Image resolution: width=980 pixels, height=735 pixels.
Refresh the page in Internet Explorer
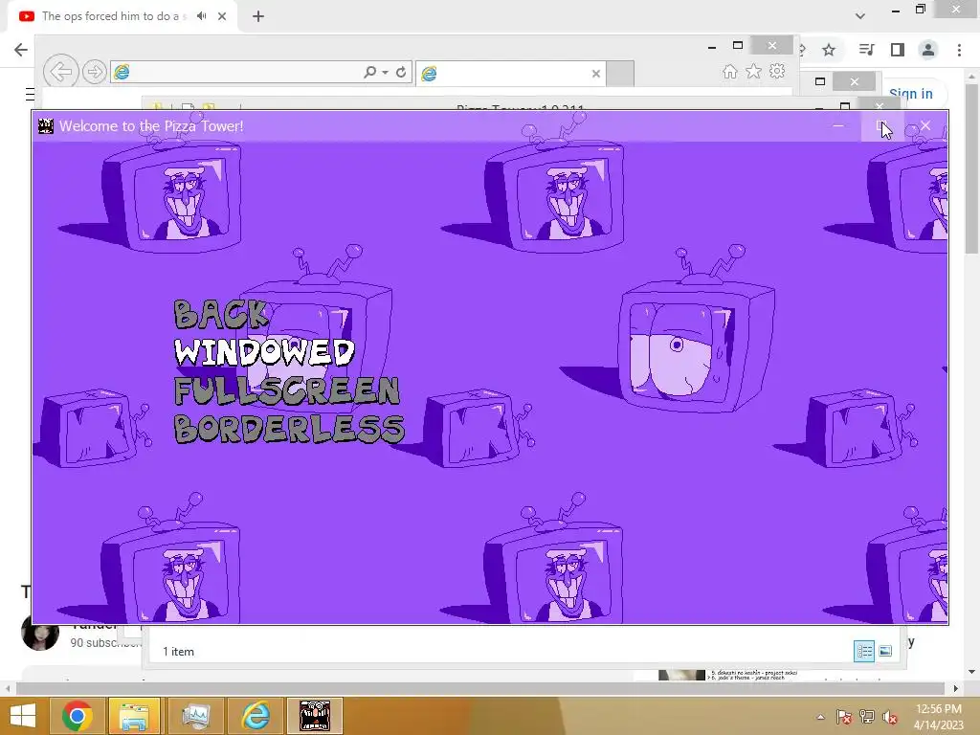pos(401,72)
